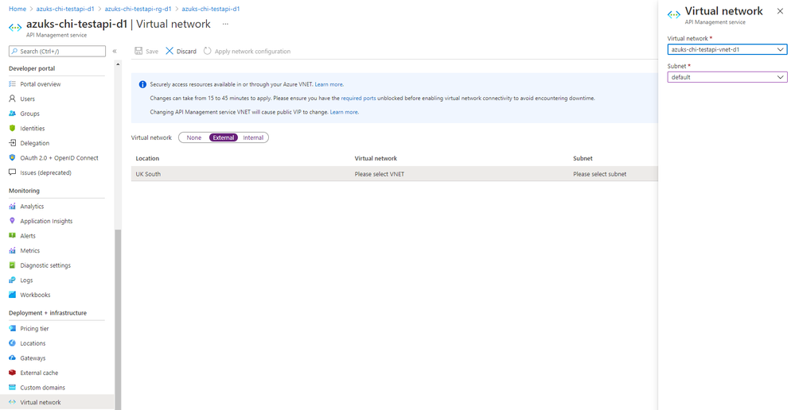Screen dimensions: 795x410
Task: Open azuks-chi-testapi-rg-d1 breadcrumb link
Action: (138, 9)
